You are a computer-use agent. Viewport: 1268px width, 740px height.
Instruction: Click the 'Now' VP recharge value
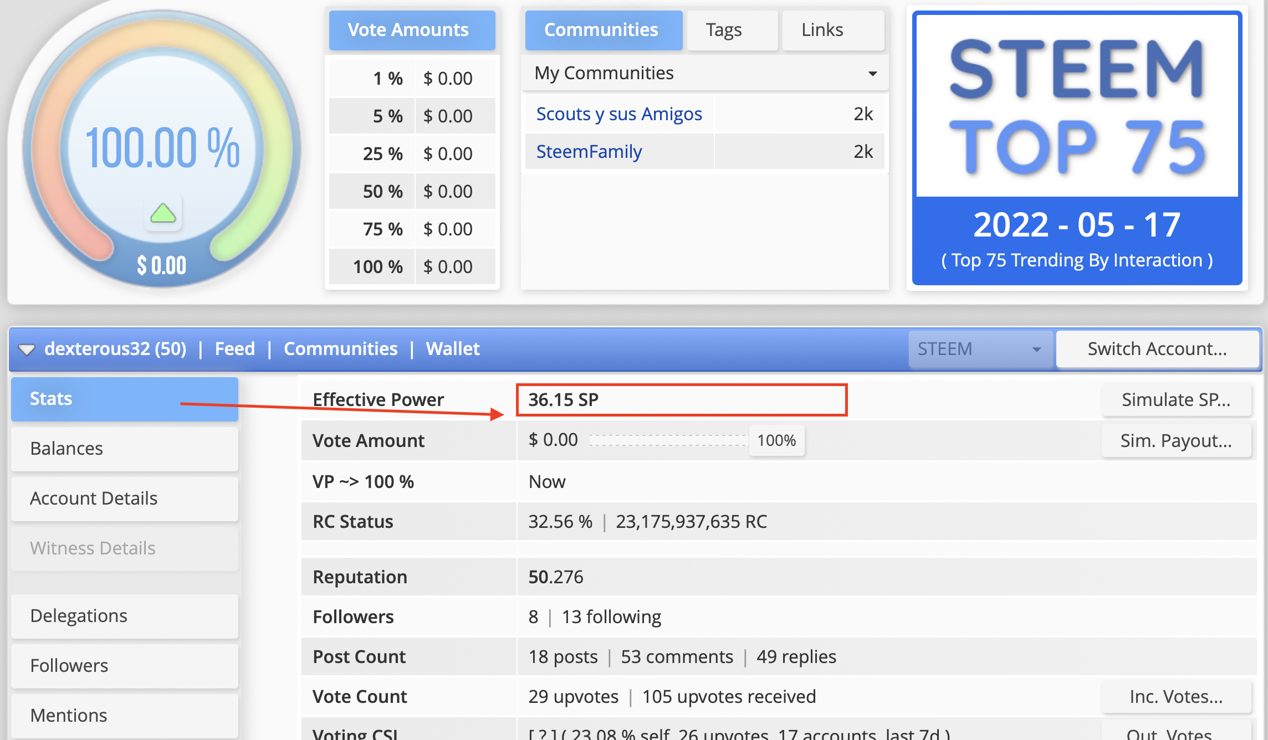547,481
